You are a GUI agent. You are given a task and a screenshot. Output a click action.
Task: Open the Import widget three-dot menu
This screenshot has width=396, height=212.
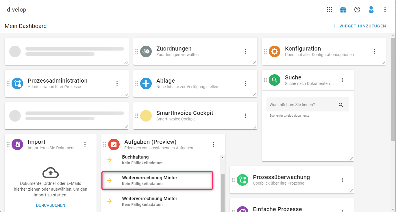pyautogui.click(x=85, y=144)
